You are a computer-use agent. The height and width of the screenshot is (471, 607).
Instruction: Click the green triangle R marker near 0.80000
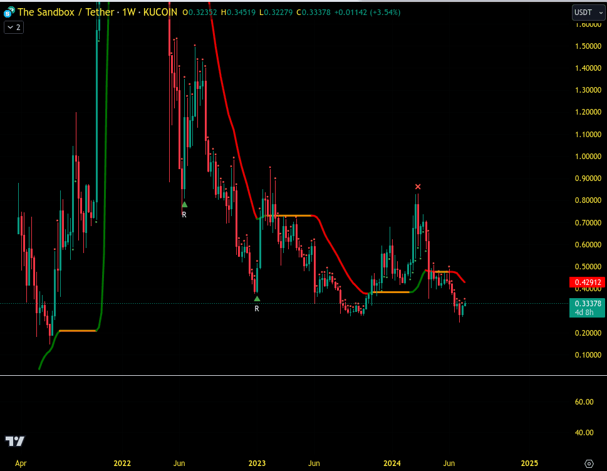point(184,205)
